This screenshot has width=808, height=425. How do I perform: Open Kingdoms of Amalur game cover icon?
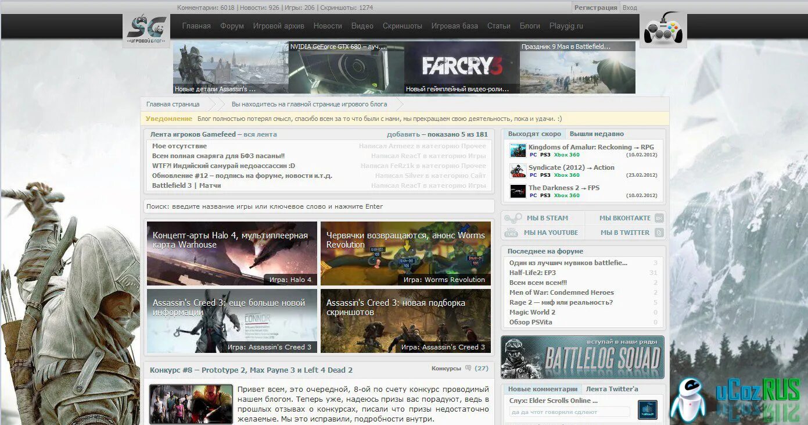(x=518, y=151)
